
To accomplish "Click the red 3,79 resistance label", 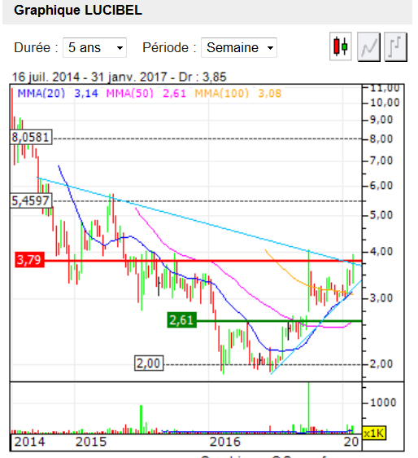I will 29,260.
